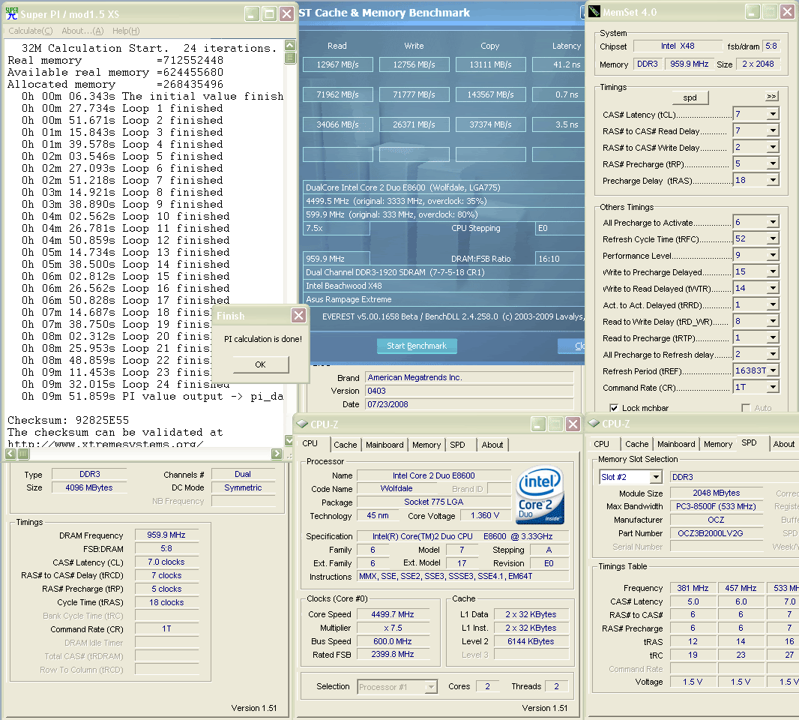Open the Help menu in Super PI
Image resolution: width=799 pixels, height=720 pixels.
[x=126, y=31]
